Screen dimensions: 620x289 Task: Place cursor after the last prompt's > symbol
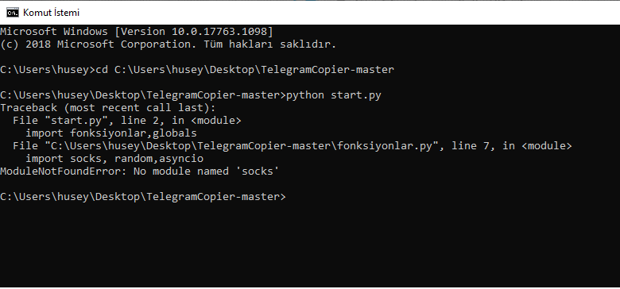[286, 197]
